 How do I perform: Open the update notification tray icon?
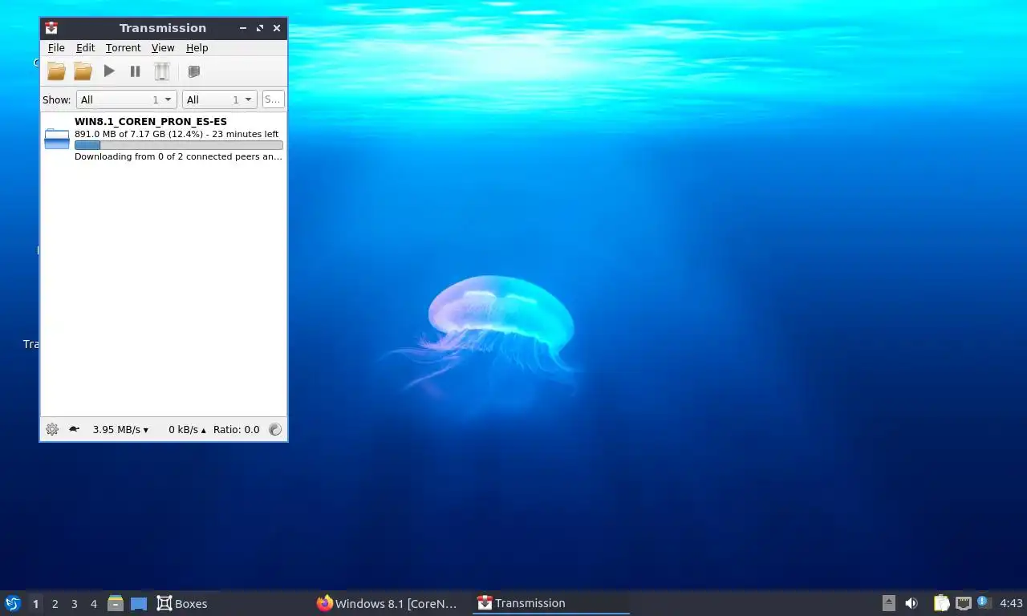tap(984, 602)
